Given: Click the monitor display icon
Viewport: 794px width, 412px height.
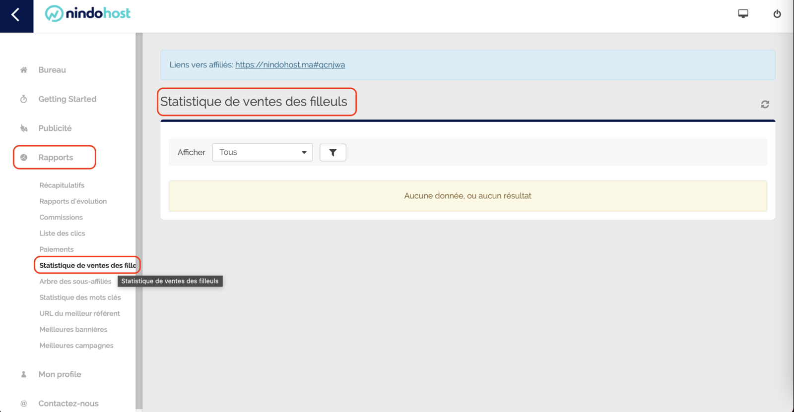Looking at the screenshot, I should point(743,13).
